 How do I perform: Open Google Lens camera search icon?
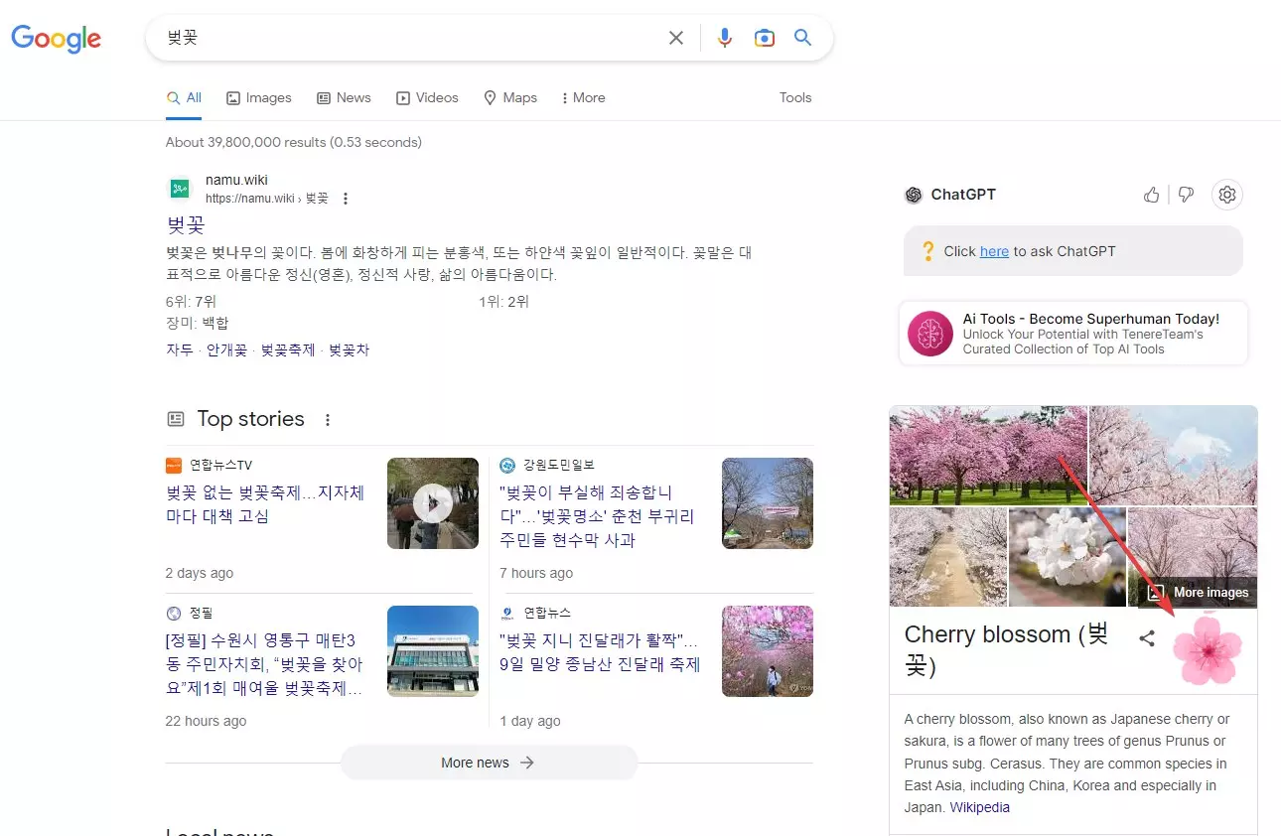(x=764, y=37)
